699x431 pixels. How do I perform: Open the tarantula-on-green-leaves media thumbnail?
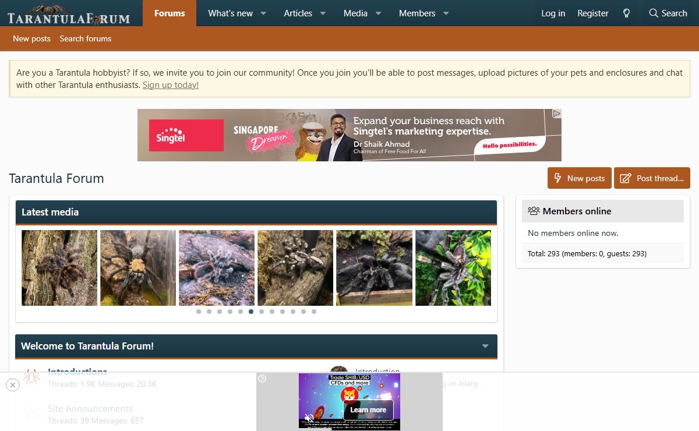[453, 268]
